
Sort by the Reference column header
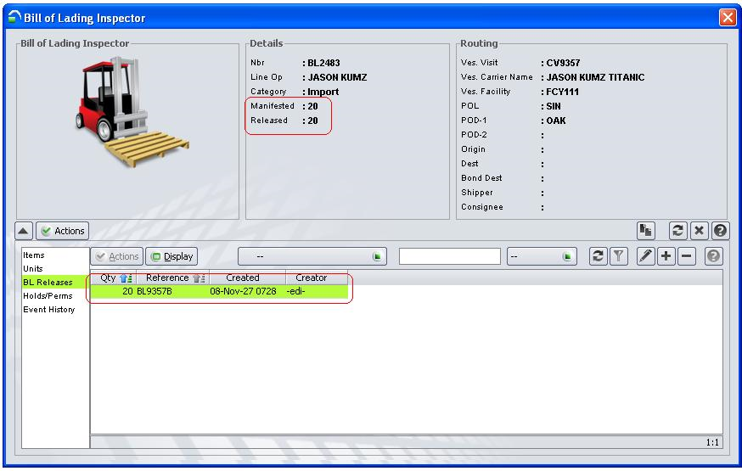pyautogui.click(x=172, y=278)
